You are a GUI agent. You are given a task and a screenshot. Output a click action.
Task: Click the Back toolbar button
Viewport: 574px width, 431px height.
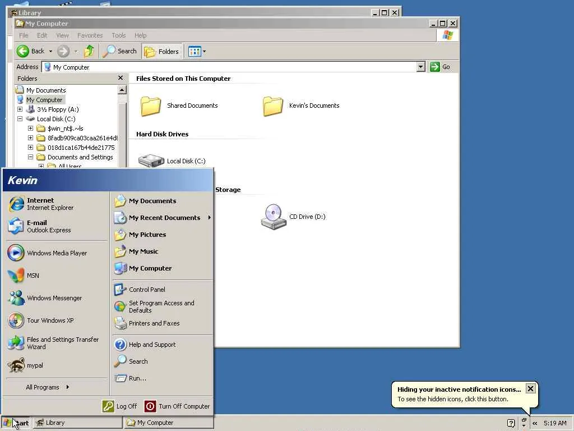pos(31,51)
